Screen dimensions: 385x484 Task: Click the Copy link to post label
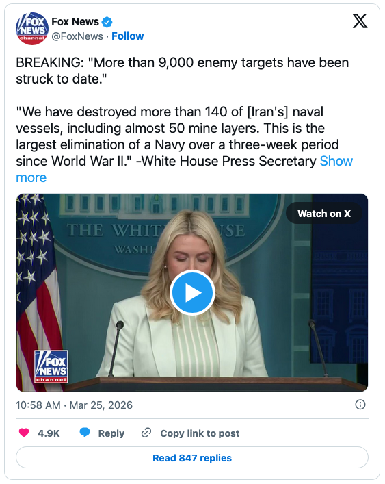[200, 433]
